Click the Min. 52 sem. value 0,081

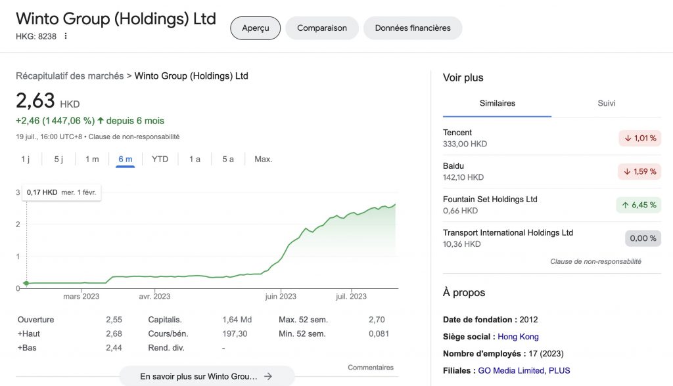379,333
